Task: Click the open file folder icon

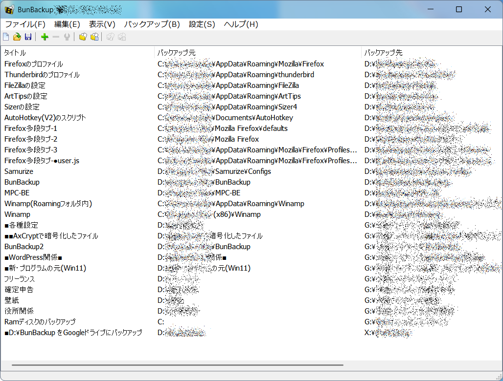Action: [x=17, y=37]
